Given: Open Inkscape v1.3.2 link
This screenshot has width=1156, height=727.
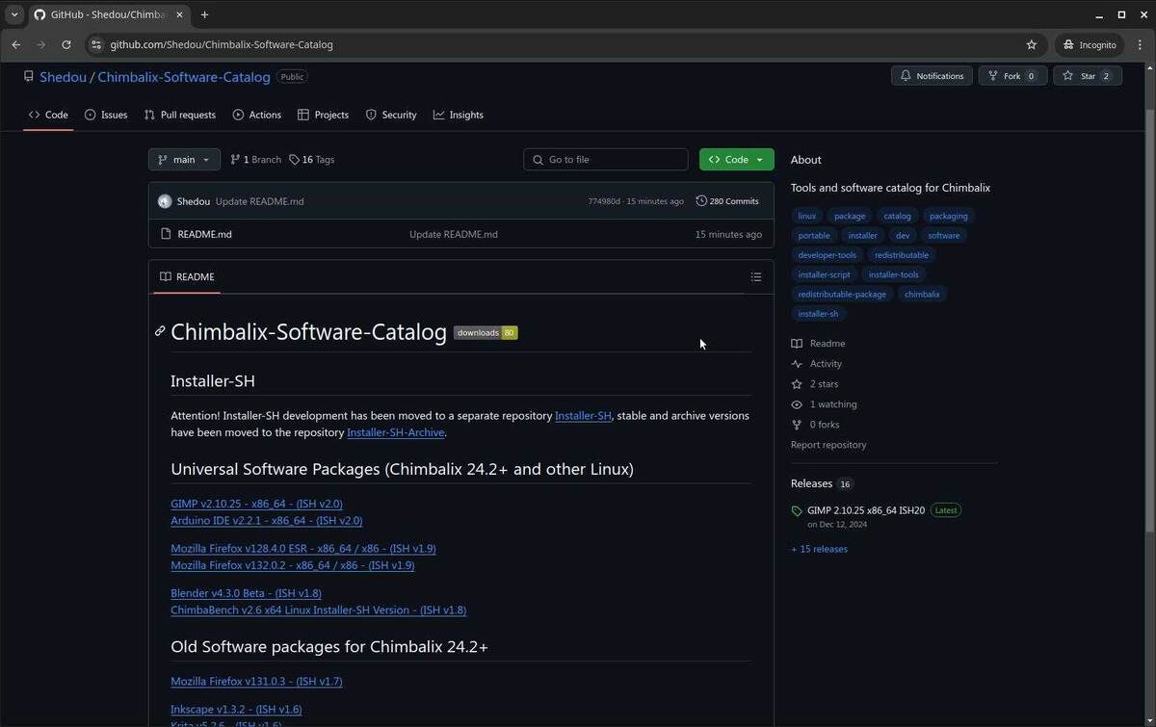Looking at the screenshot, I should [236, 710].
